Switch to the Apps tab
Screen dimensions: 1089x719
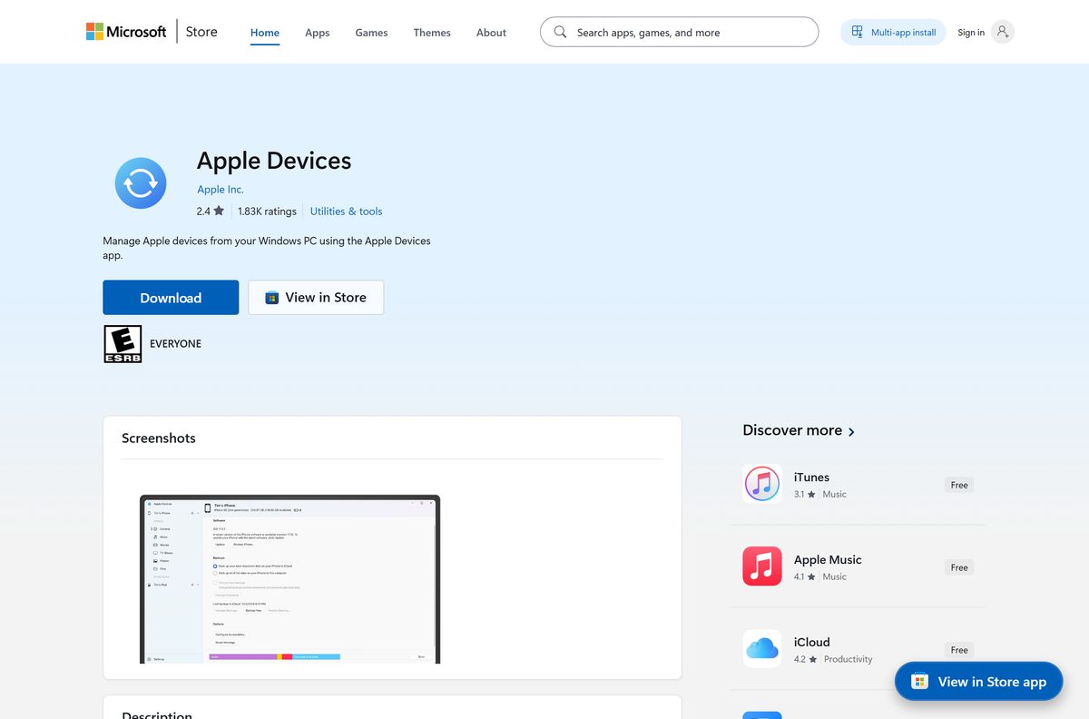(318, 33)
